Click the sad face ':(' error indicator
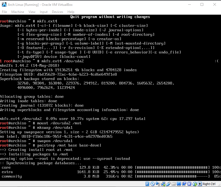The height and width of the screenshot is (187, 221). click(x=217, y=61)
